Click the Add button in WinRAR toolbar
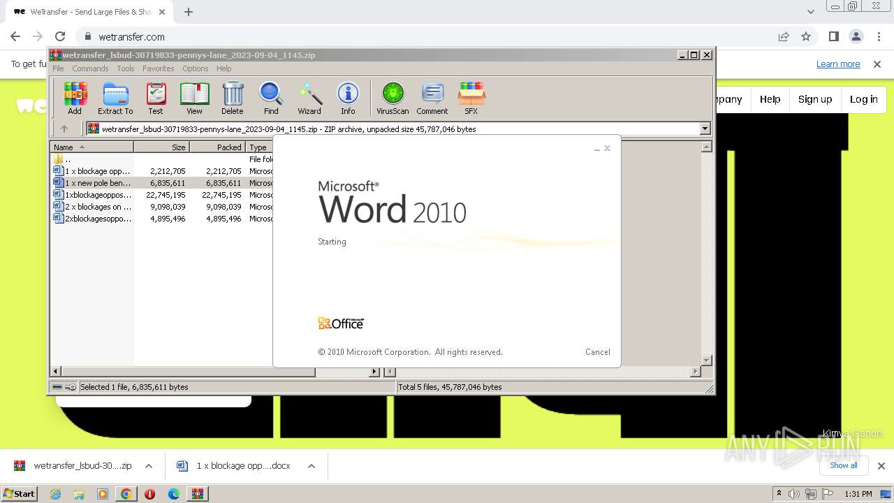Viewport: 894px width, 503px height. point(75,98)
